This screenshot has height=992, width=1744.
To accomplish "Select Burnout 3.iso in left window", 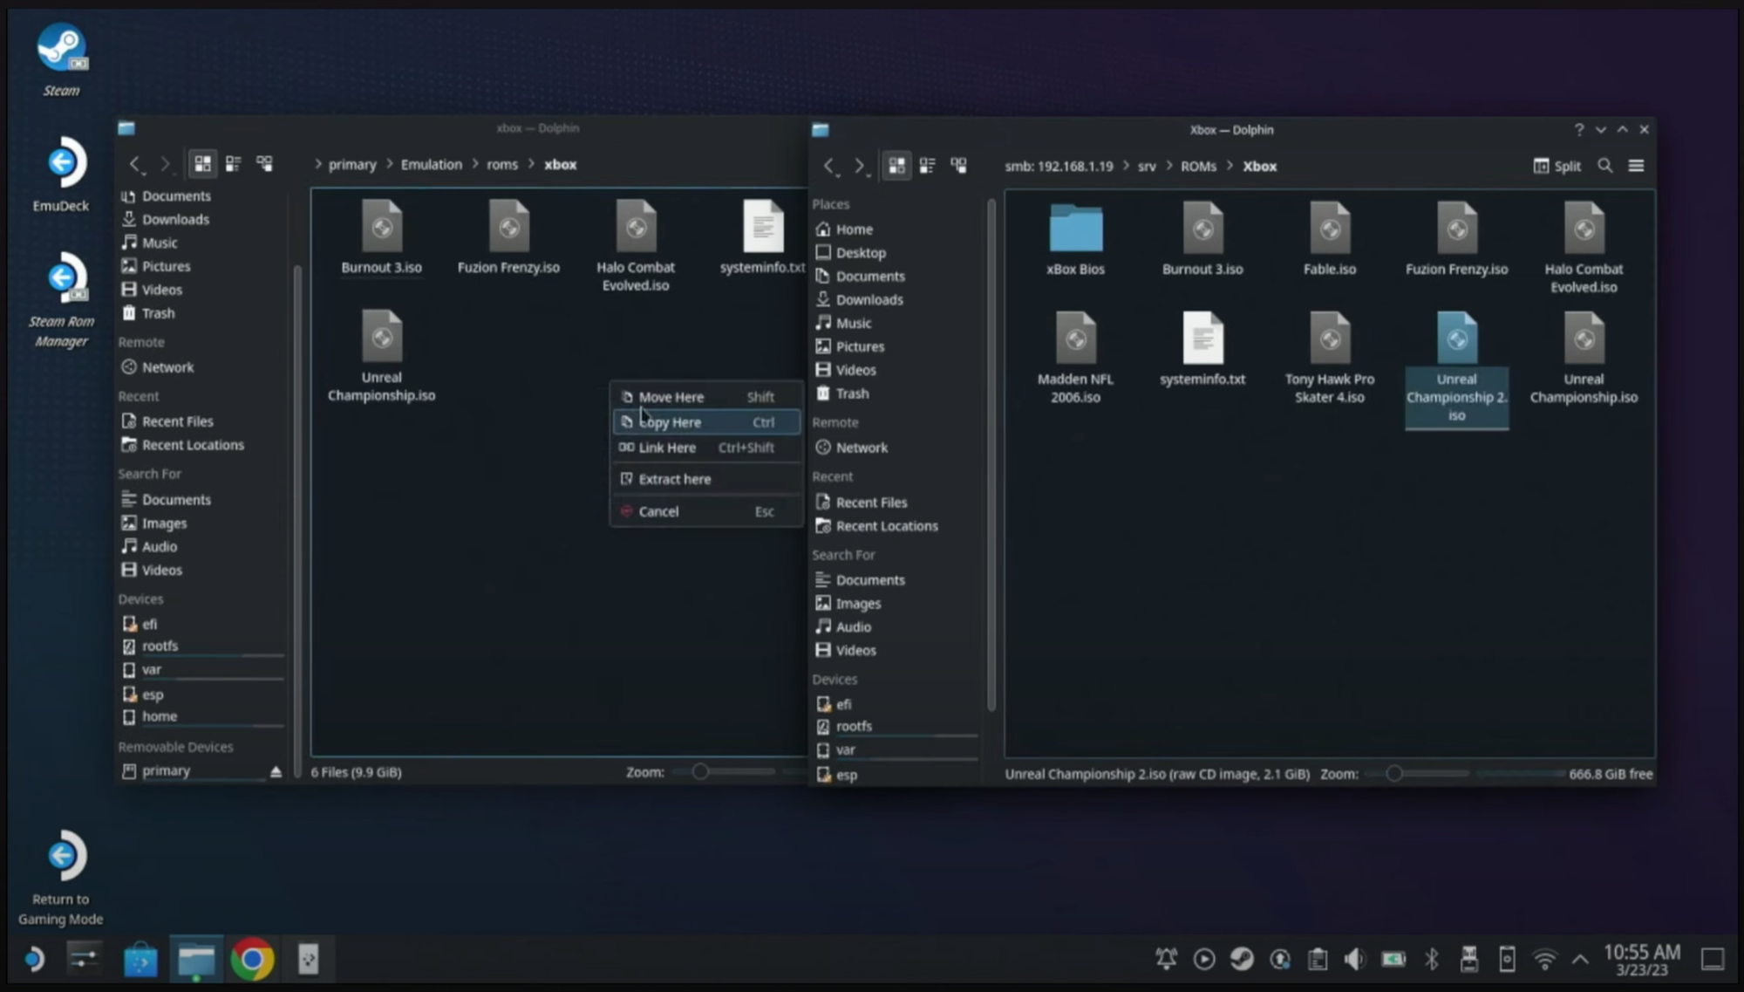I will pyautogui.click(x=381, y=237).
